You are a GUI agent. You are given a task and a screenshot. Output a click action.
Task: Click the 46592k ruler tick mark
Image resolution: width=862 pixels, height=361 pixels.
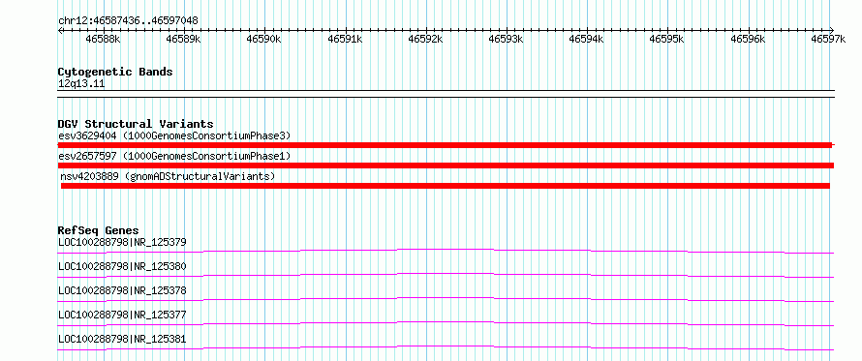[426, 30]
